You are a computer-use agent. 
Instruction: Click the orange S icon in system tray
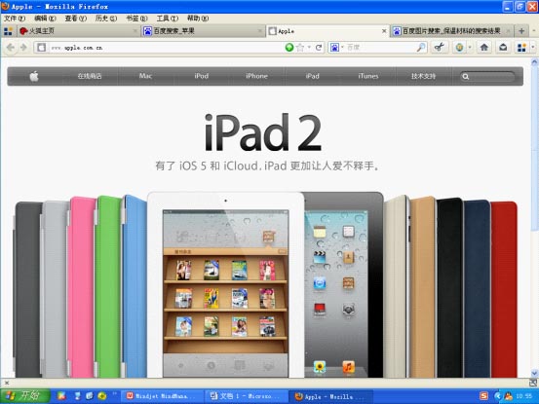coord(483,396)
